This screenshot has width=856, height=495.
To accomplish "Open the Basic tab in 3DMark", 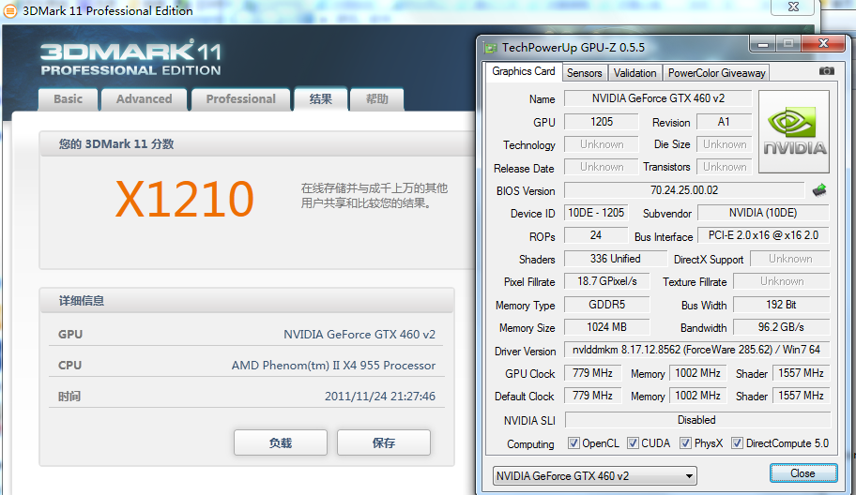I will [68, 99].
